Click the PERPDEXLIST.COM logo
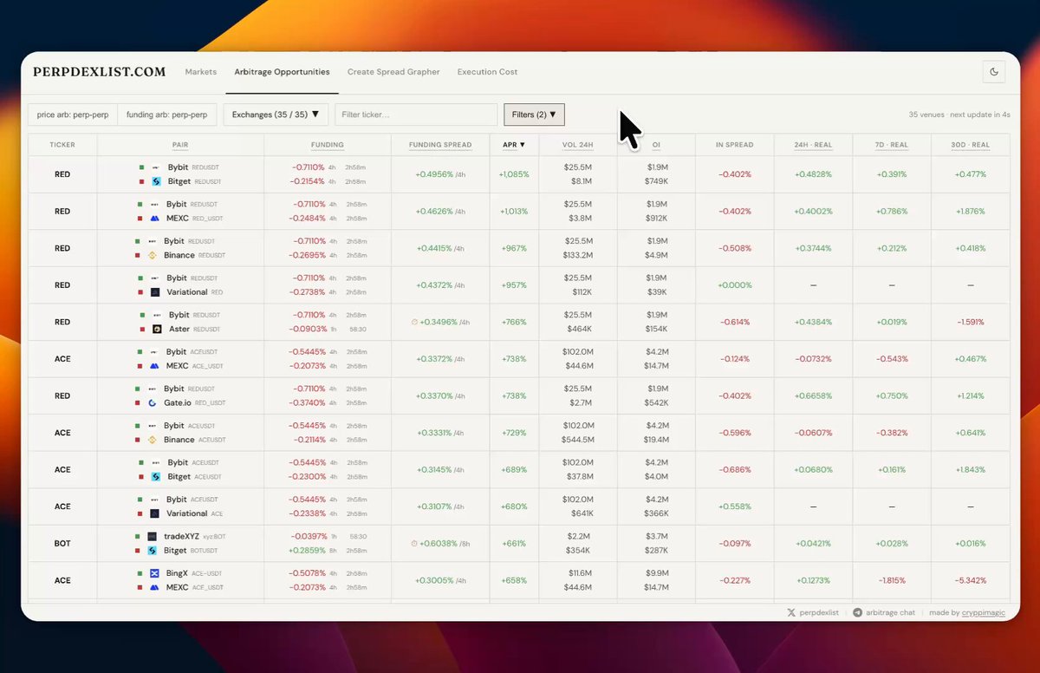1040x673 pixels. pyautogui.click(x=100, y=72)
